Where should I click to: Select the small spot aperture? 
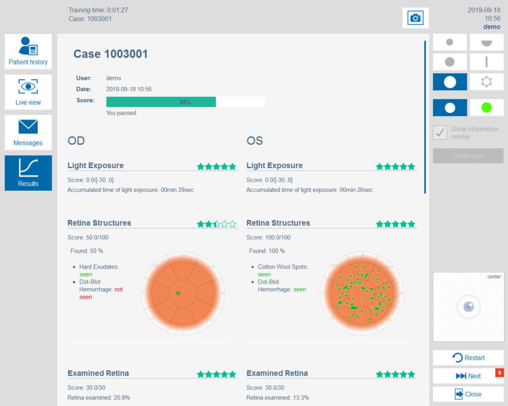pyautogui.click(x=449, y=42)
